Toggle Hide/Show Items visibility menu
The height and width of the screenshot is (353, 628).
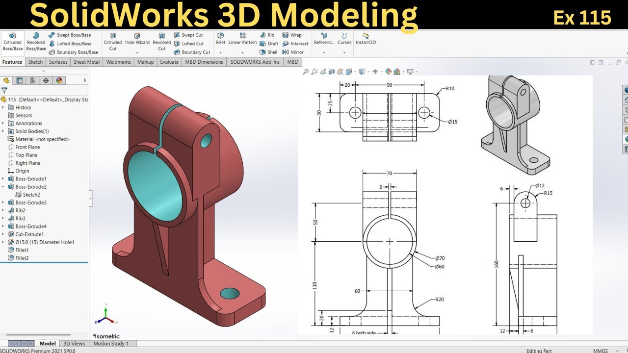375,72
